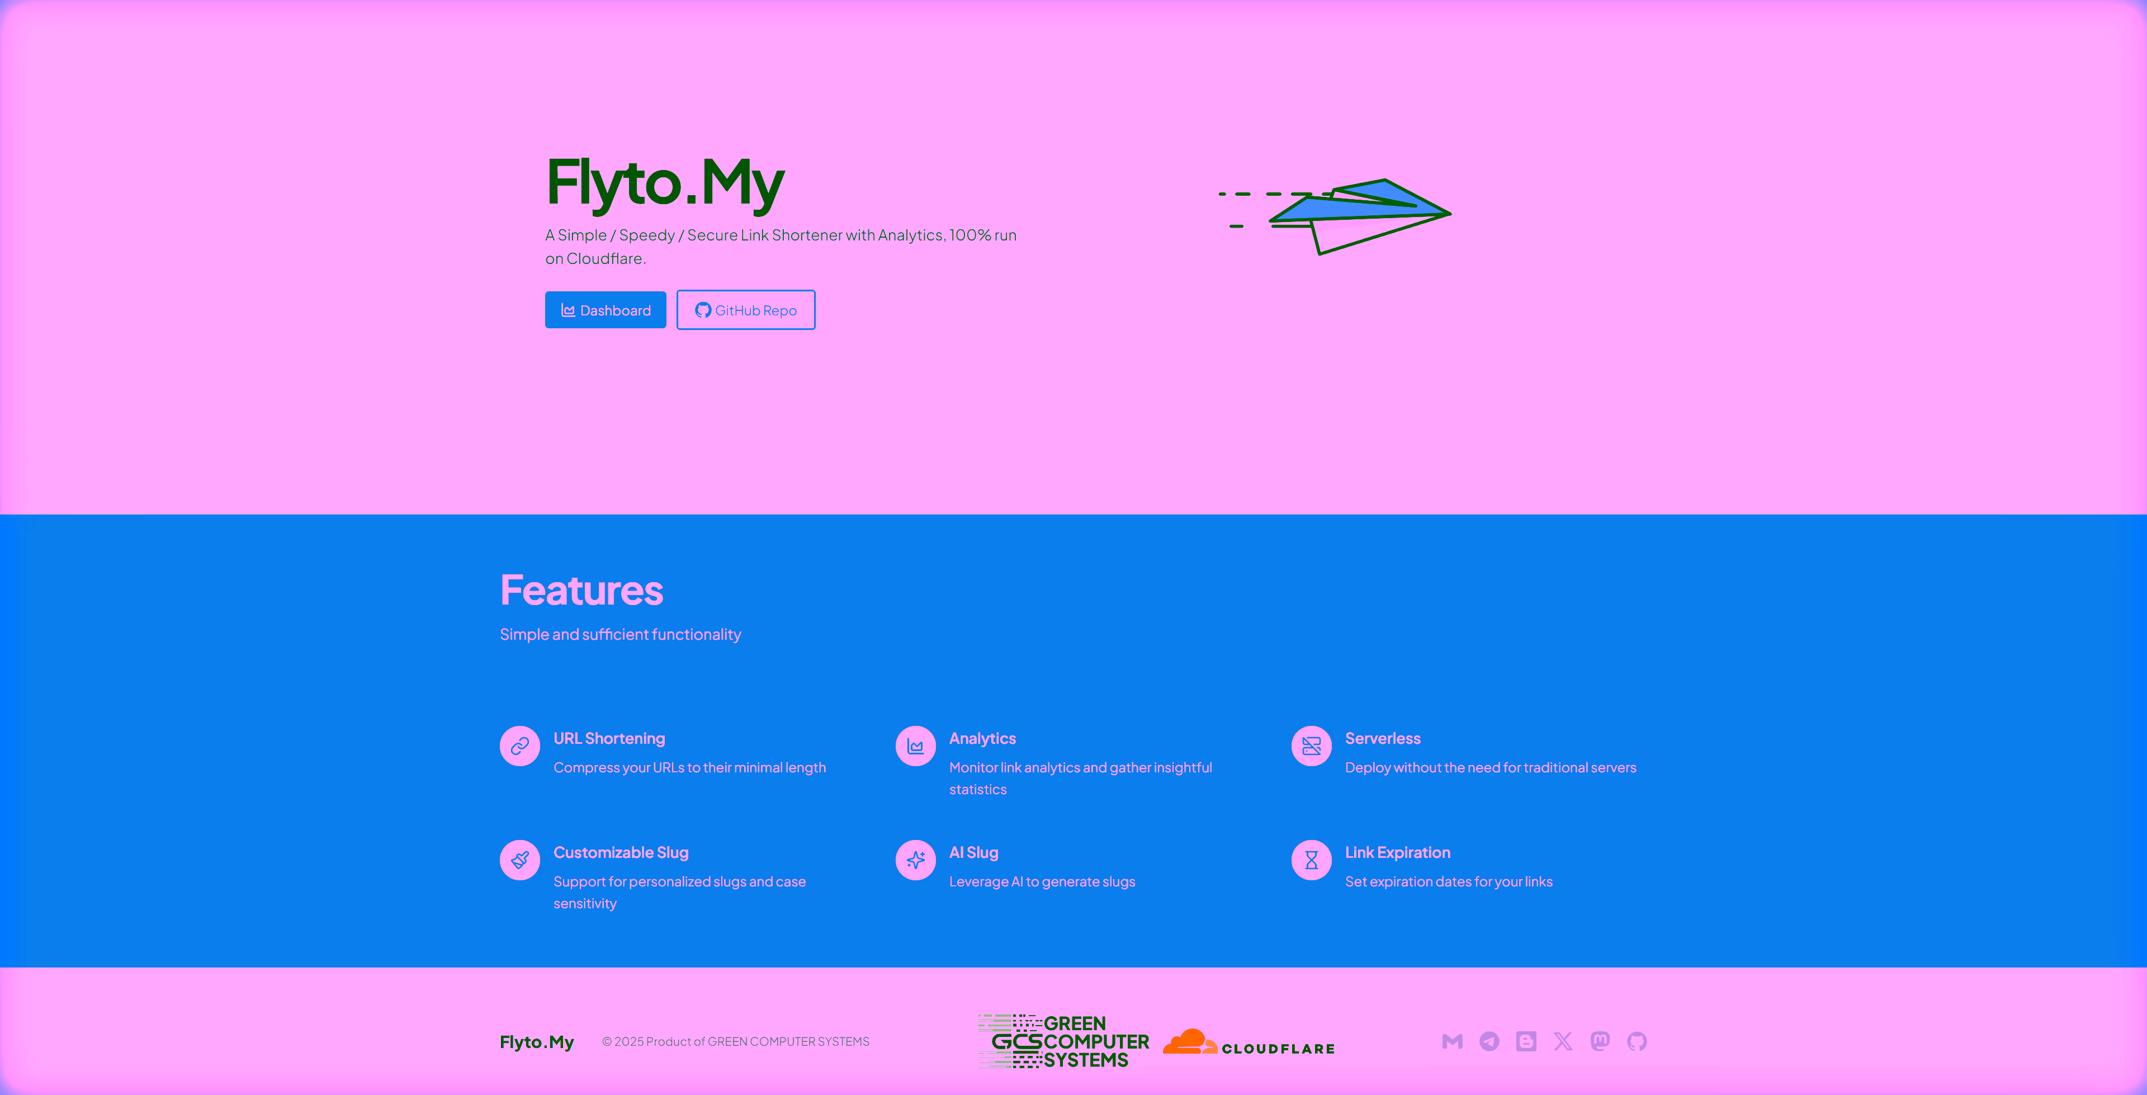The width and height of the screenshot is (2147, 1095).
Task: Click the paper airplane illustration
Action: (1335, 216)
